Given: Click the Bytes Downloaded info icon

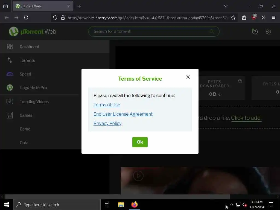Looking at the screenshot, I should click(240, 81).
